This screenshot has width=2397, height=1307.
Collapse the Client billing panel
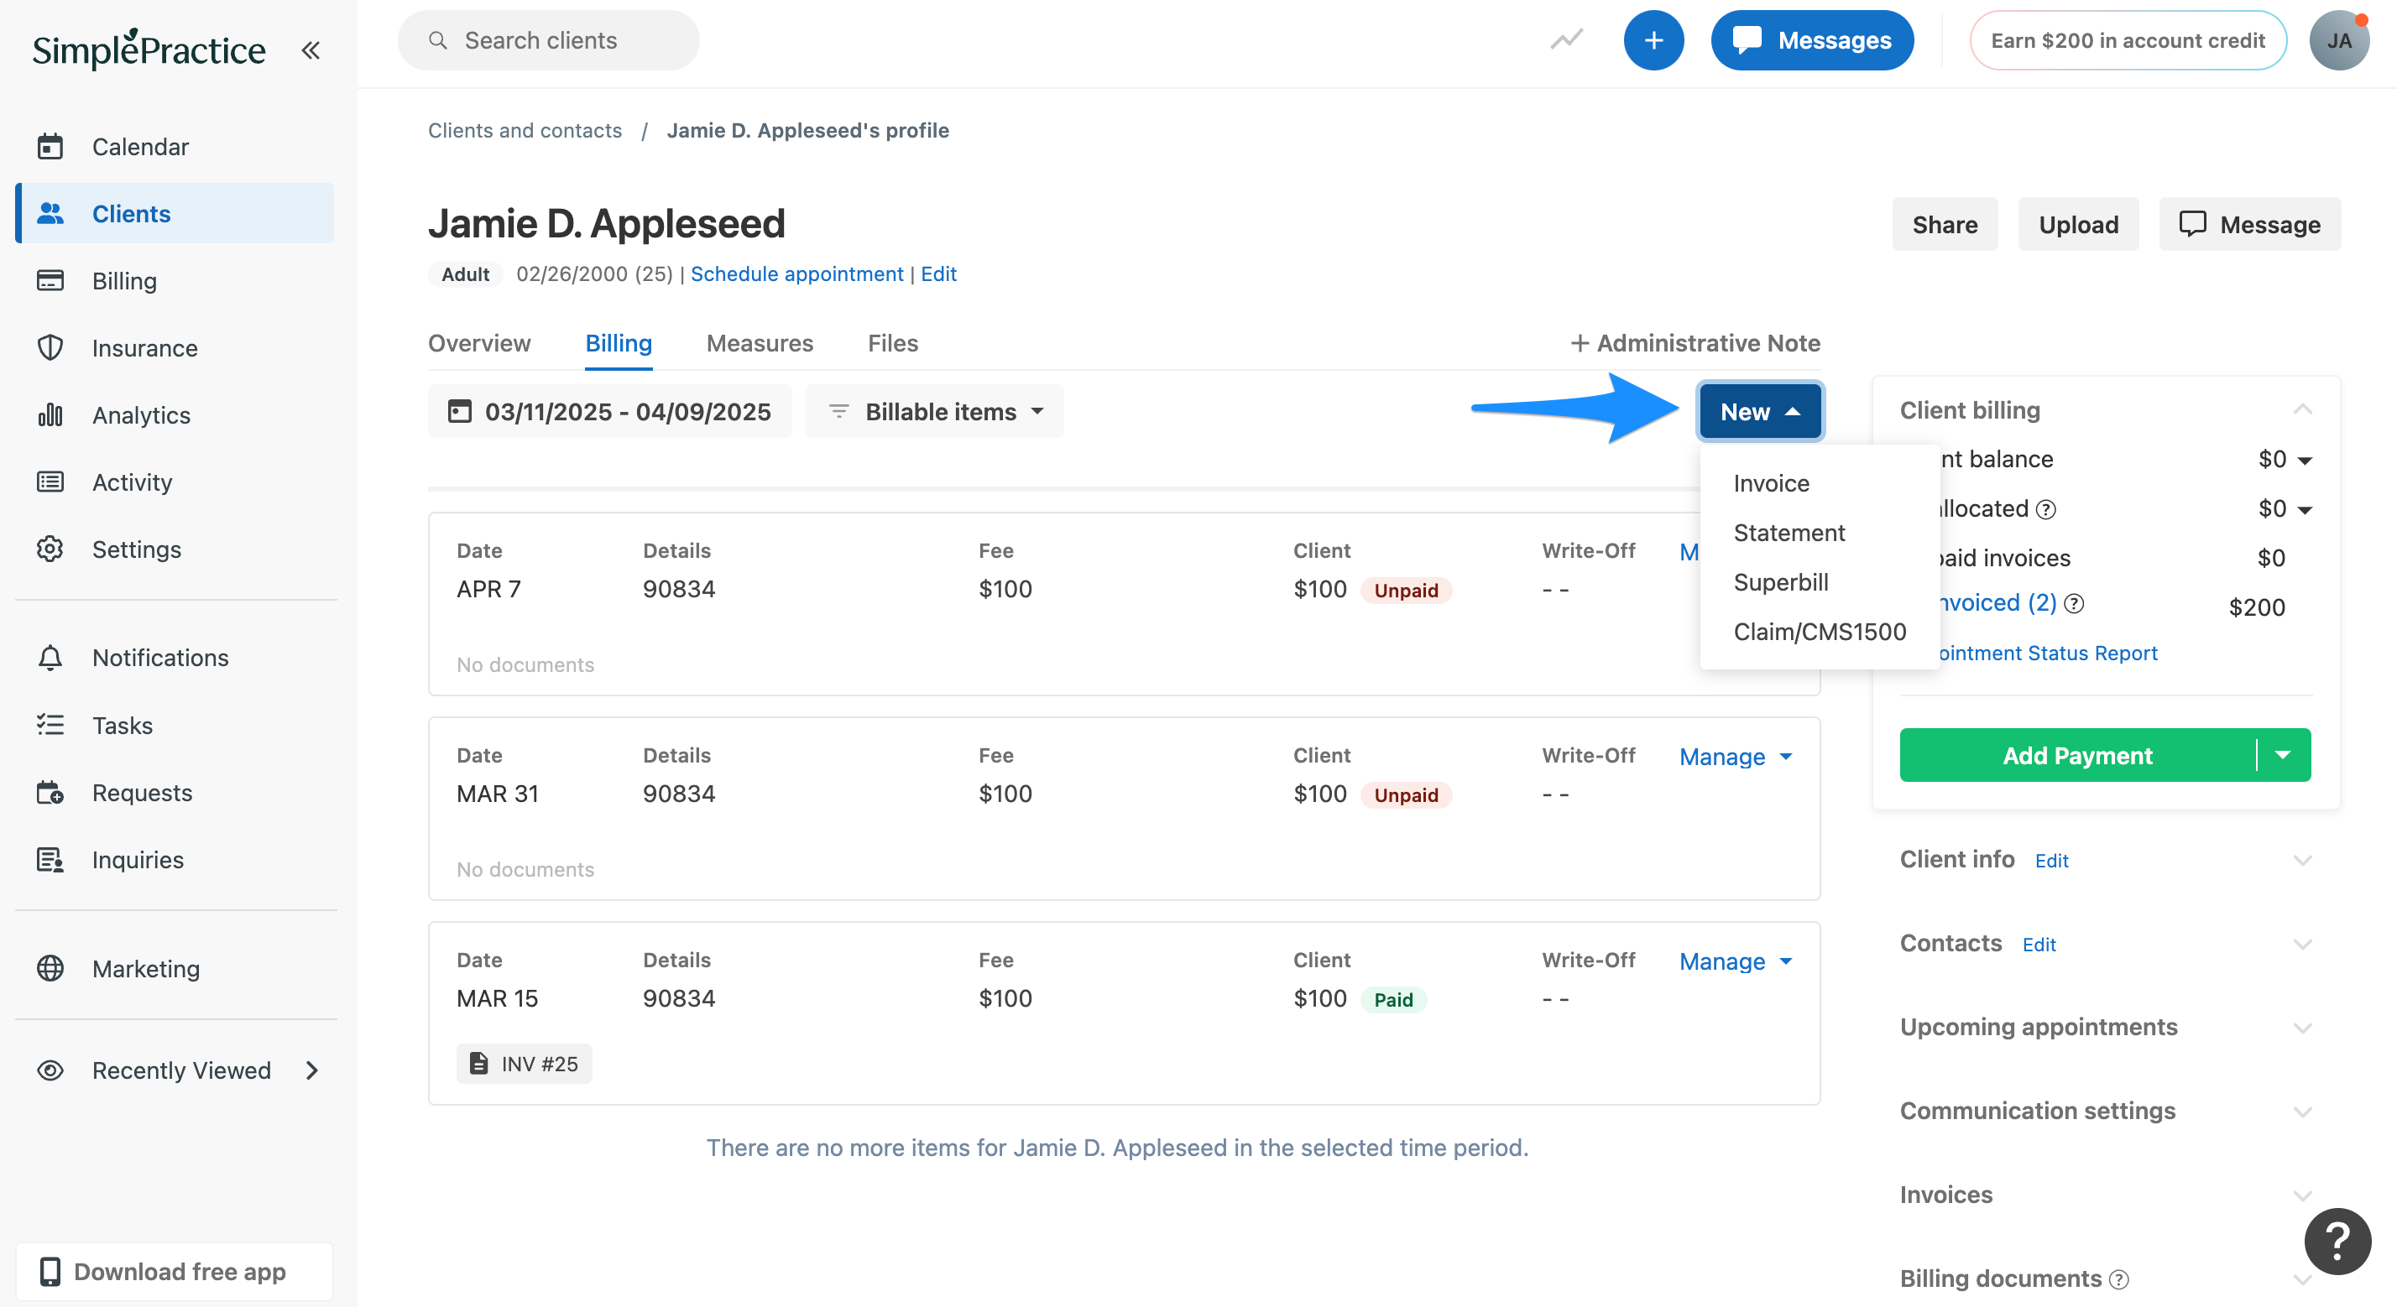2303,409
